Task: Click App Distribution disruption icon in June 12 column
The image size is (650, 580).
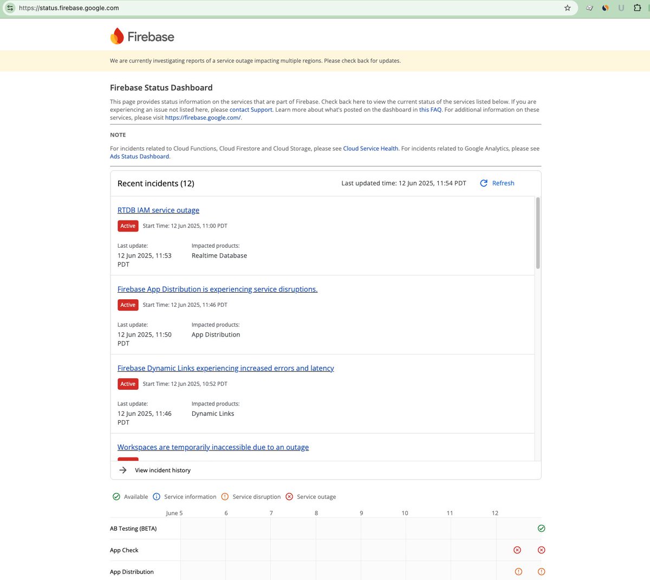Action: tap(518, 572)
